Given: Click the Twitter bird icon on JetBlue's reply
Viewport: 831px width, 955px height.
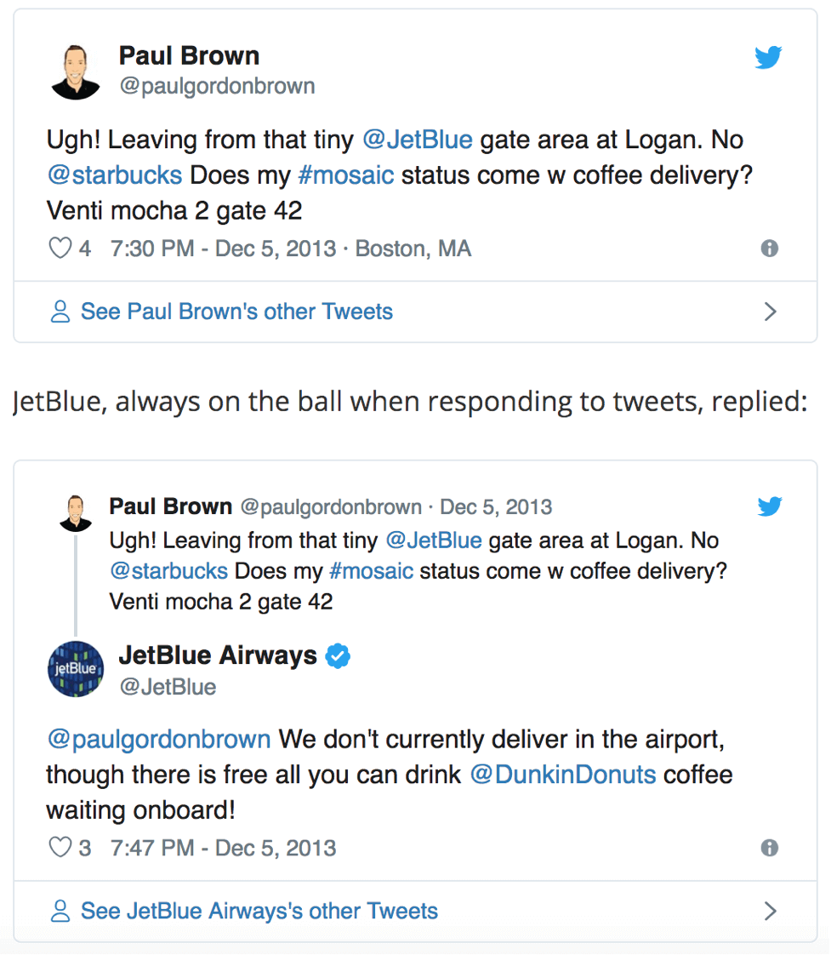Looking at the screenshot, I should (770, 506).
